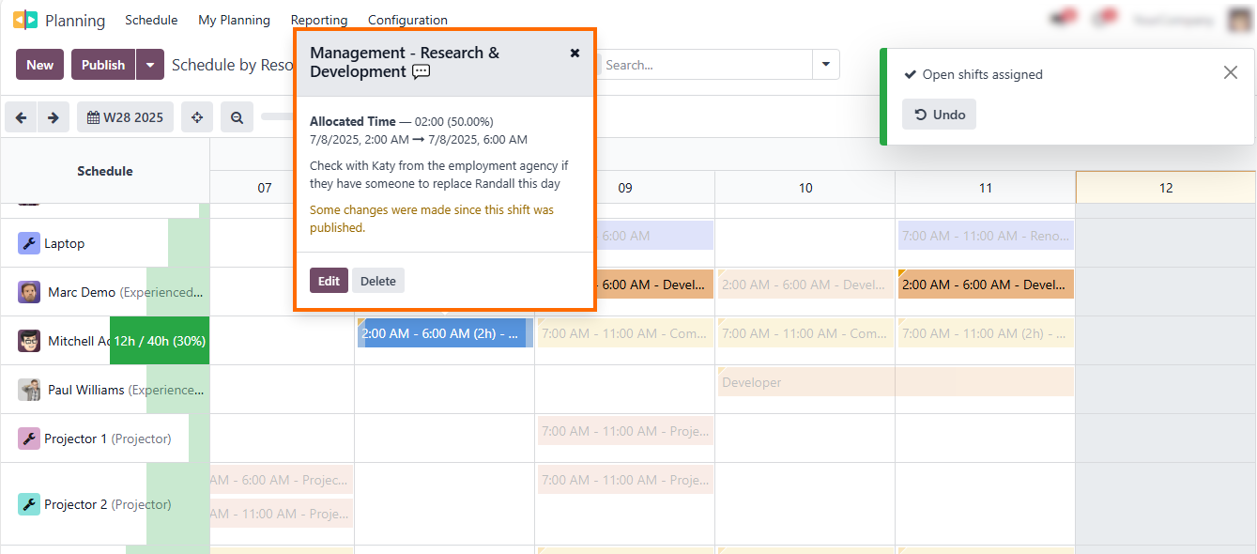Open the Reporting menu
This screenshot has width=1257, height=554.
tap(318, 20)
